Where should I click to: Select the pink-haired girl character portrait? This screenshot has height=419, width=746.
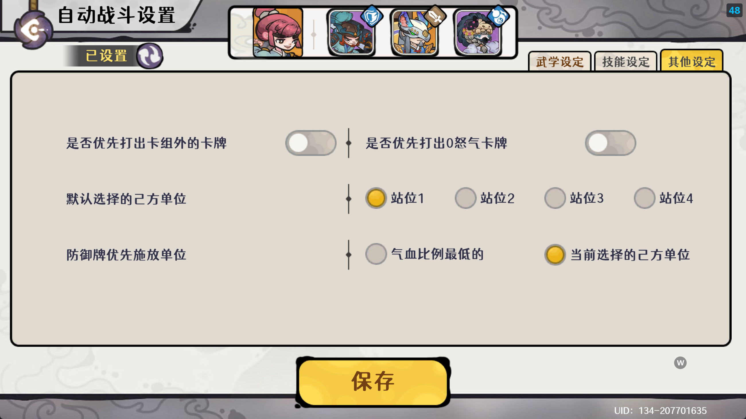coord(278,32)
